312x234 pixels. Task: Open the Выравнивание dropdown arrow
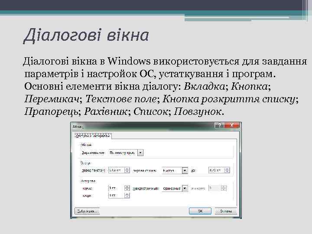[x=140, y=153]
